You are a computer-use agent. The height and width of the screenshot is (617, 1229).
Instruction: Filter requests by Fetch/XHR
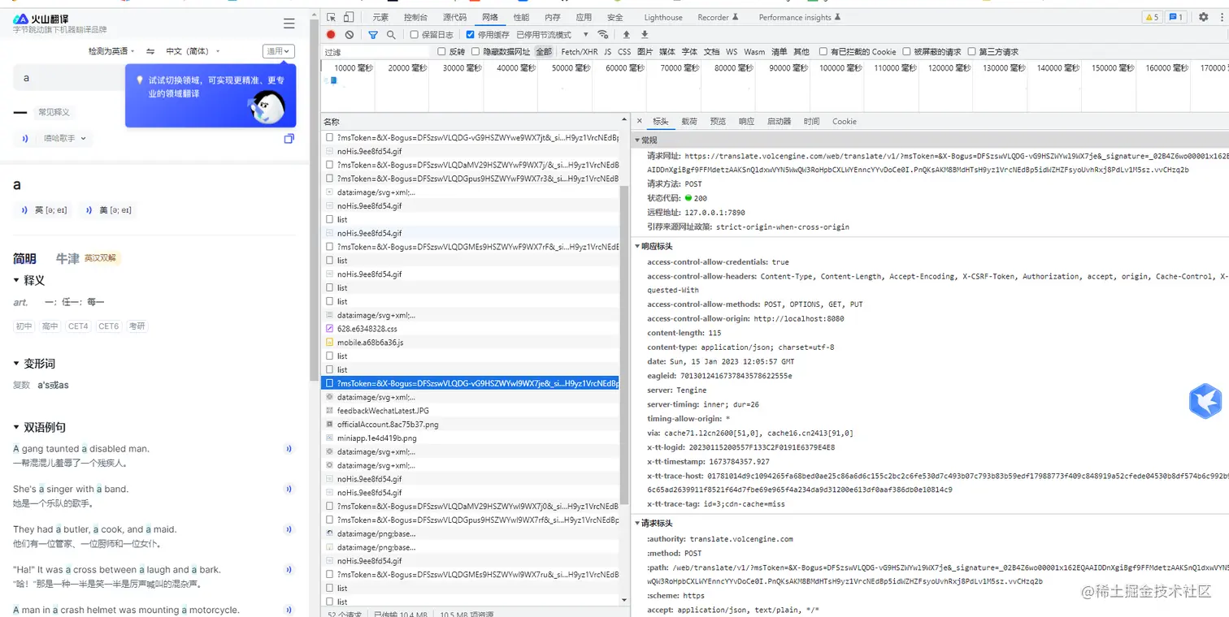(x=580, y=52)
